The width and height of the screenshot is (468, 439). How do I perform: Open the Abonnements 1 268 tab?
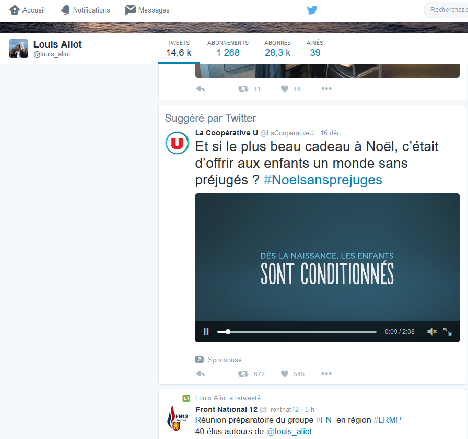click(228, 49)
